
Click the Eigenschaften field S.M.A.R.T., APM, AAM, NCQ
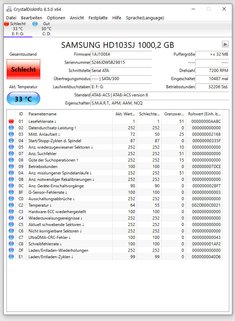click(x=160, y=103)
